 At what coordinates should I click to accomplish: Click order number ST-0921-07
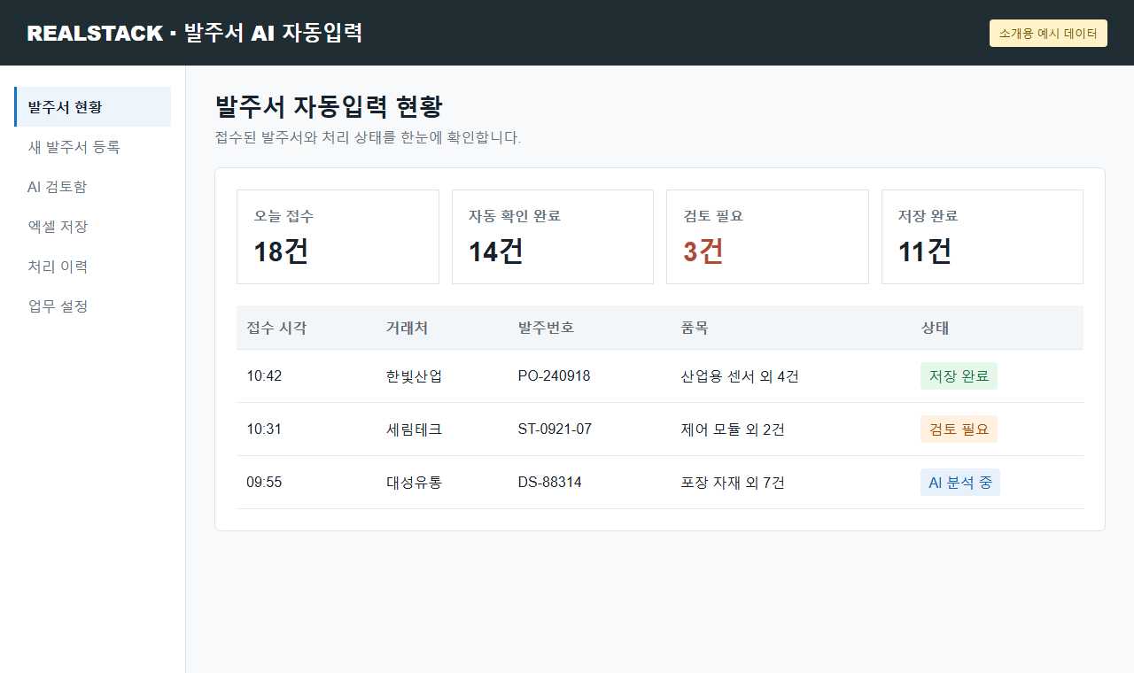[x=555, y=429]
